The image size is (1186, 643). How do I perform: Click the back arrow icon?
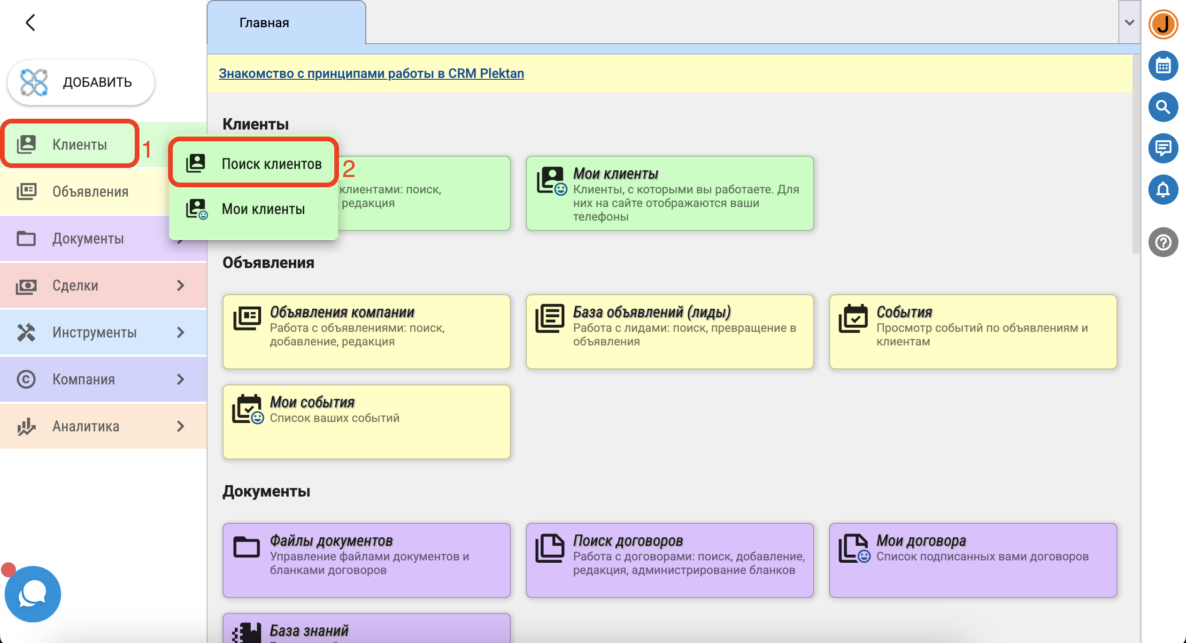31,23
